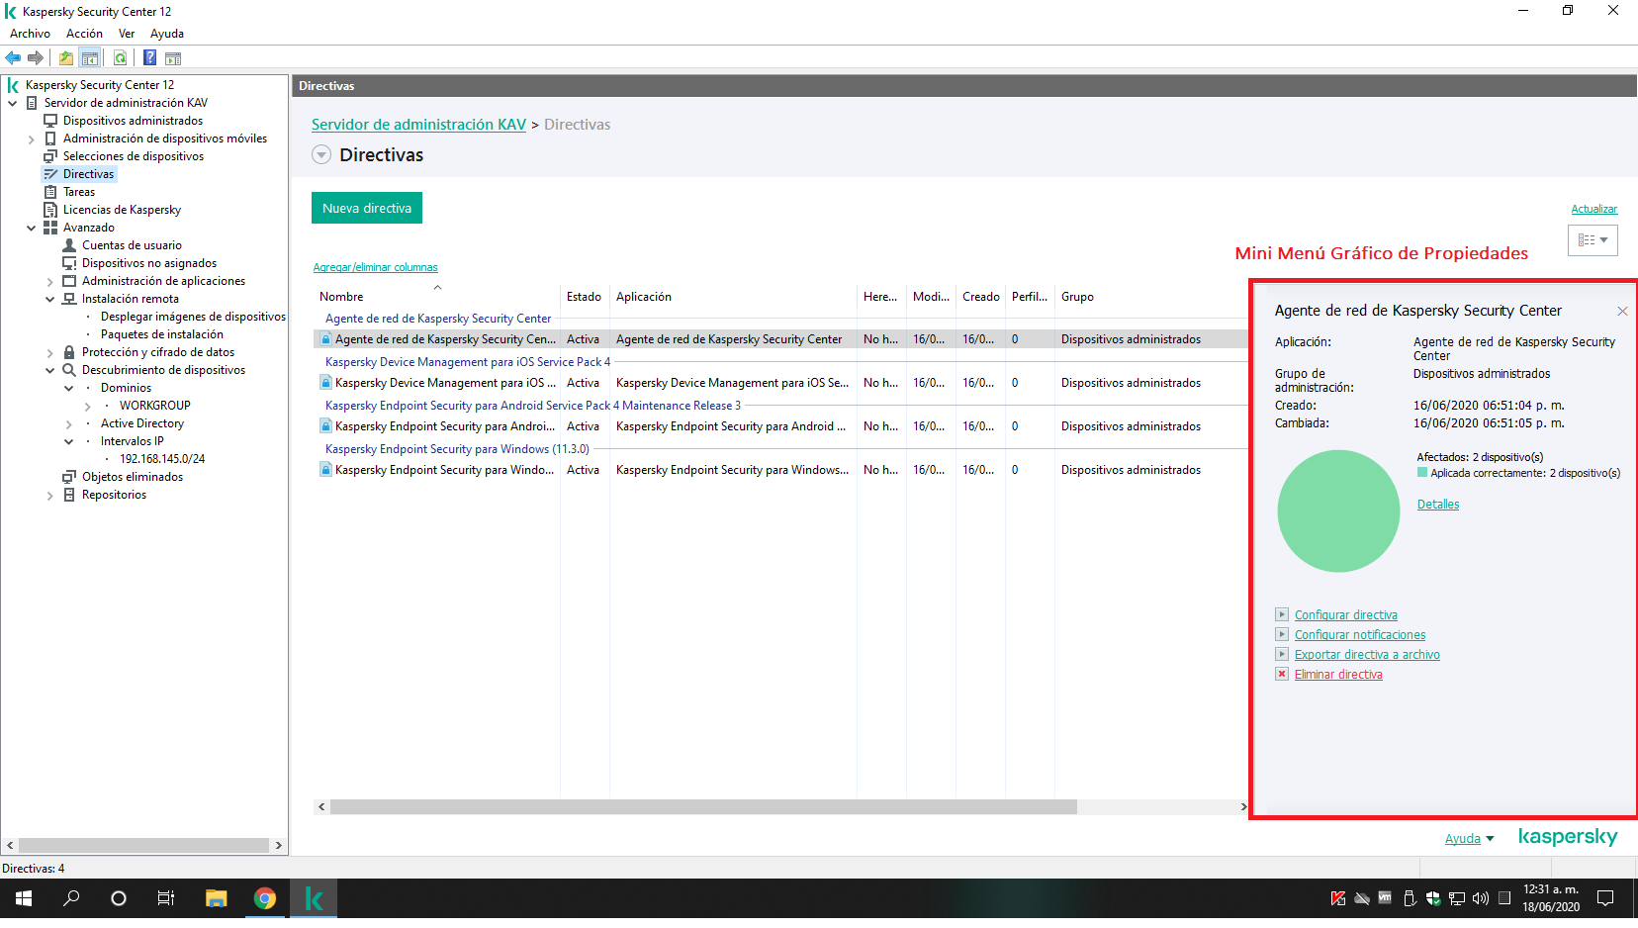The image size is (1638, 928).
Task: Open File Explorer from the taskbar
Action: pos(216,898)
